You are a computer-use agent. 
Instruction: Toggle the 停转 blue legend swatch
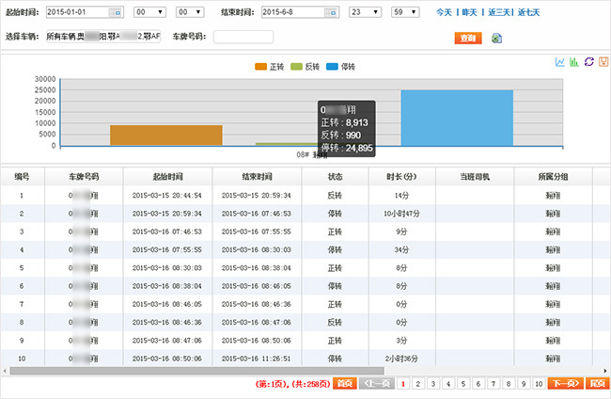332,67
